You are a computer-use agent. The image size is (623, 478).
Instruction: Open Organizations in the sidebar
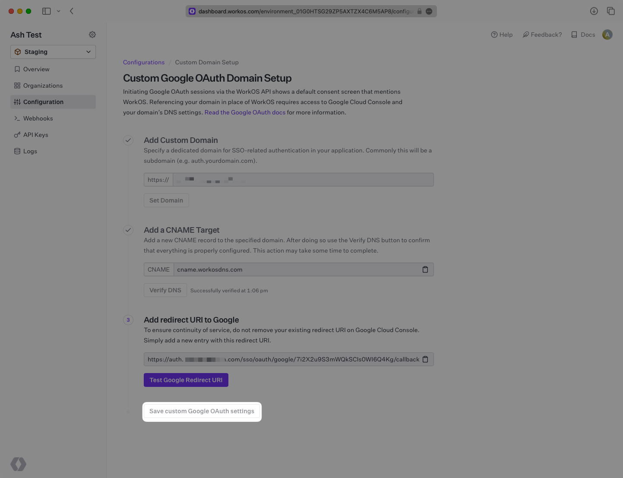point(43,85)
